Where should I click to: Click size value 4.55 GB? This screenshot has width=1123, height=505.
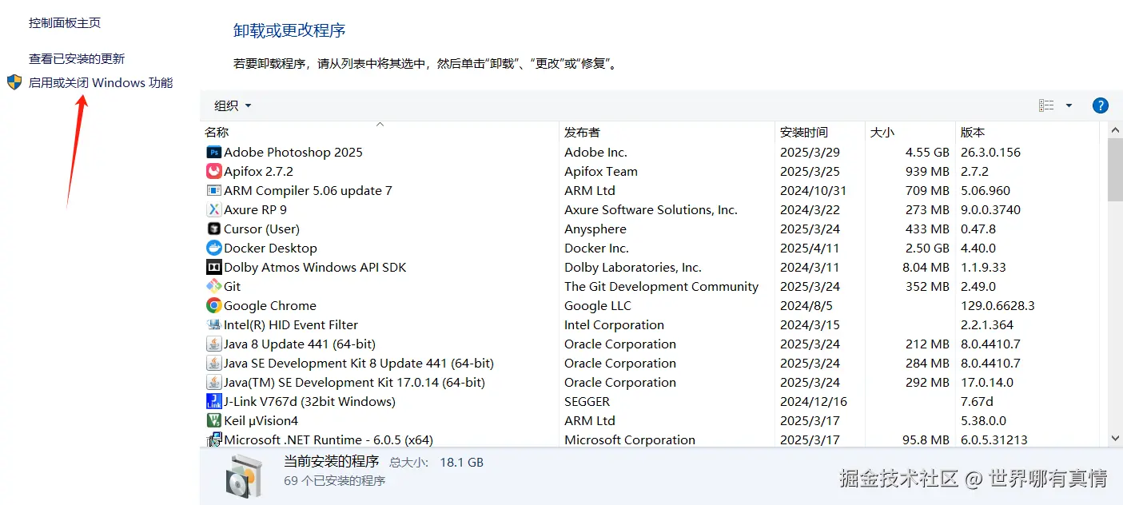pos(927,153)
